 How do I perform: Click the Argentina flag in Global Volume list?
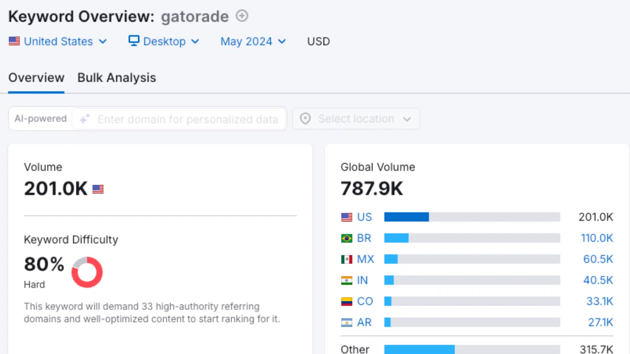[x=346, y=322]
